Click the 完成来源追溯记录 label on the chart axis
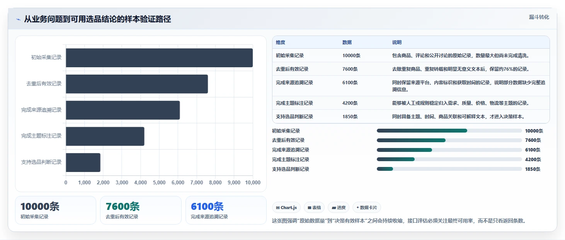This screenshot has width=565, height=240. [41, 110]
